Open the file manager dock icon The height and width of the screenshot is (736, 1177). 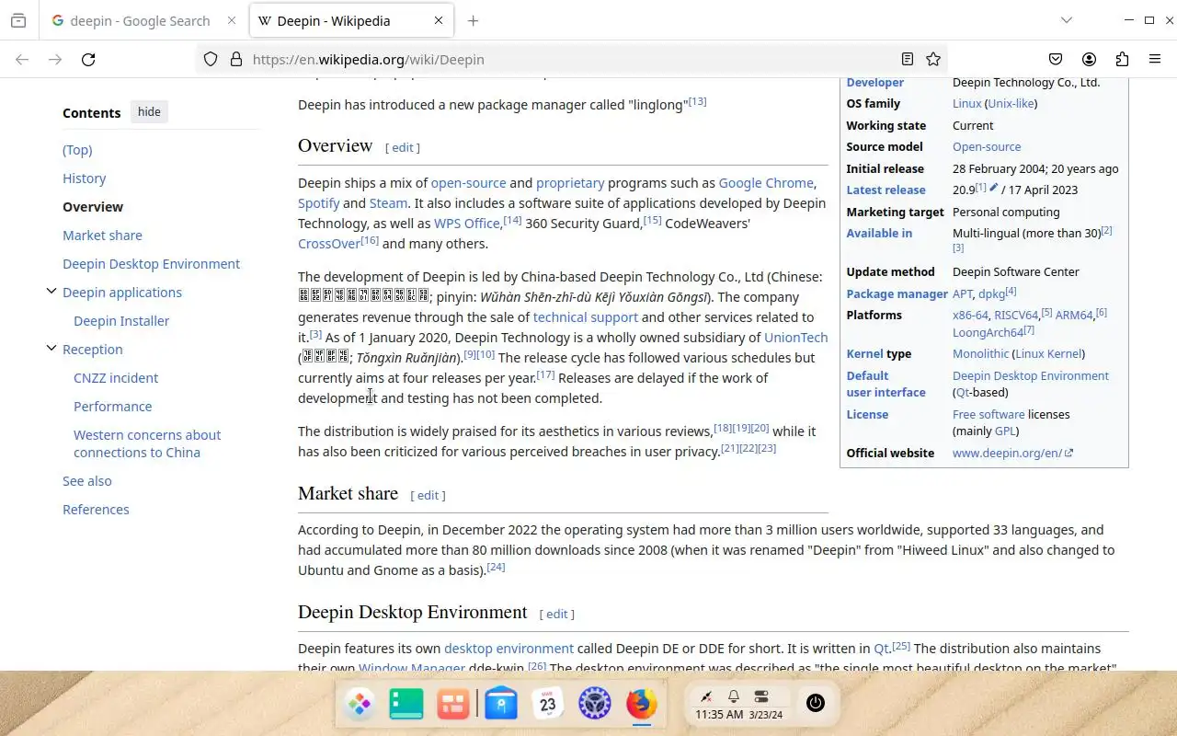click(501, 705)
